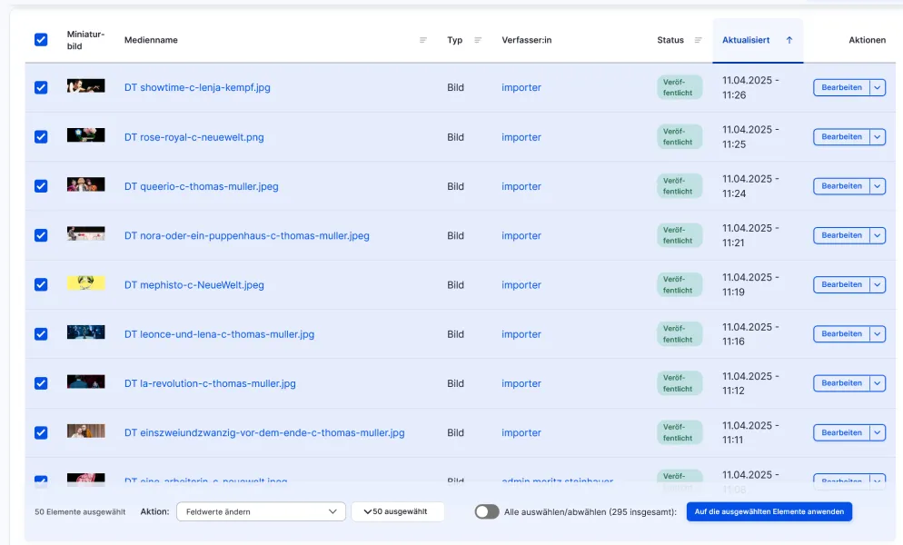
Task: Click Bearbeiten for nora-oder-ein-puppenhaus row
Action: [841, 235]
